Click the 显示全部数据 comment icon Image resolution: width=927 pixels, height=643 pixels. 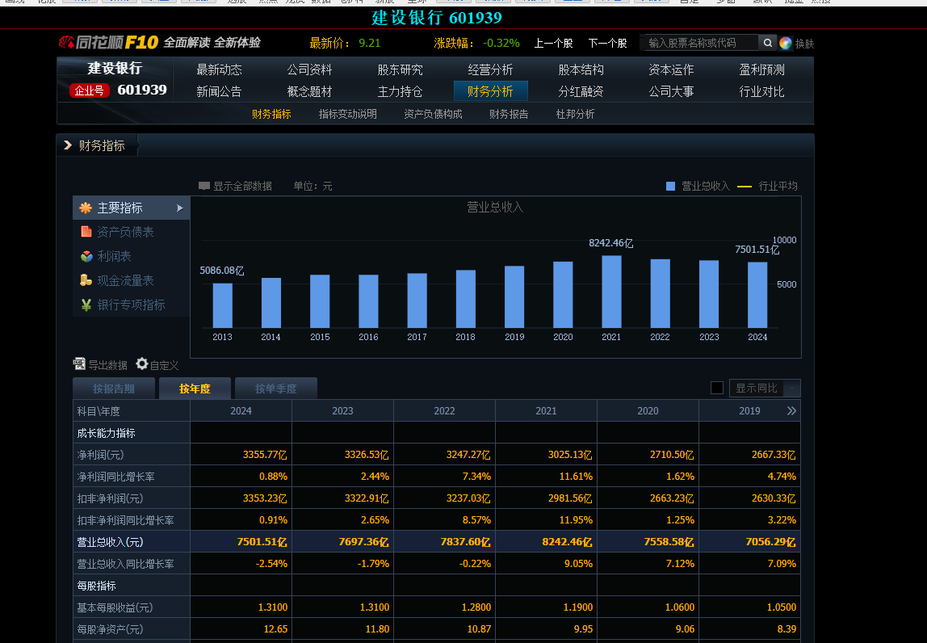pyautogui.click(x=204, y=186)
